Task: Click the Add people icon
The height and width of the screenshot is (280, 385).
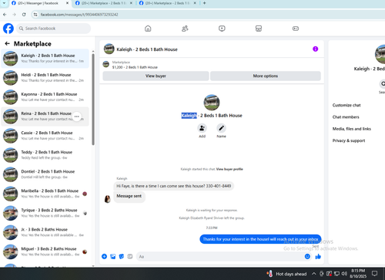Action: point(202,128)
